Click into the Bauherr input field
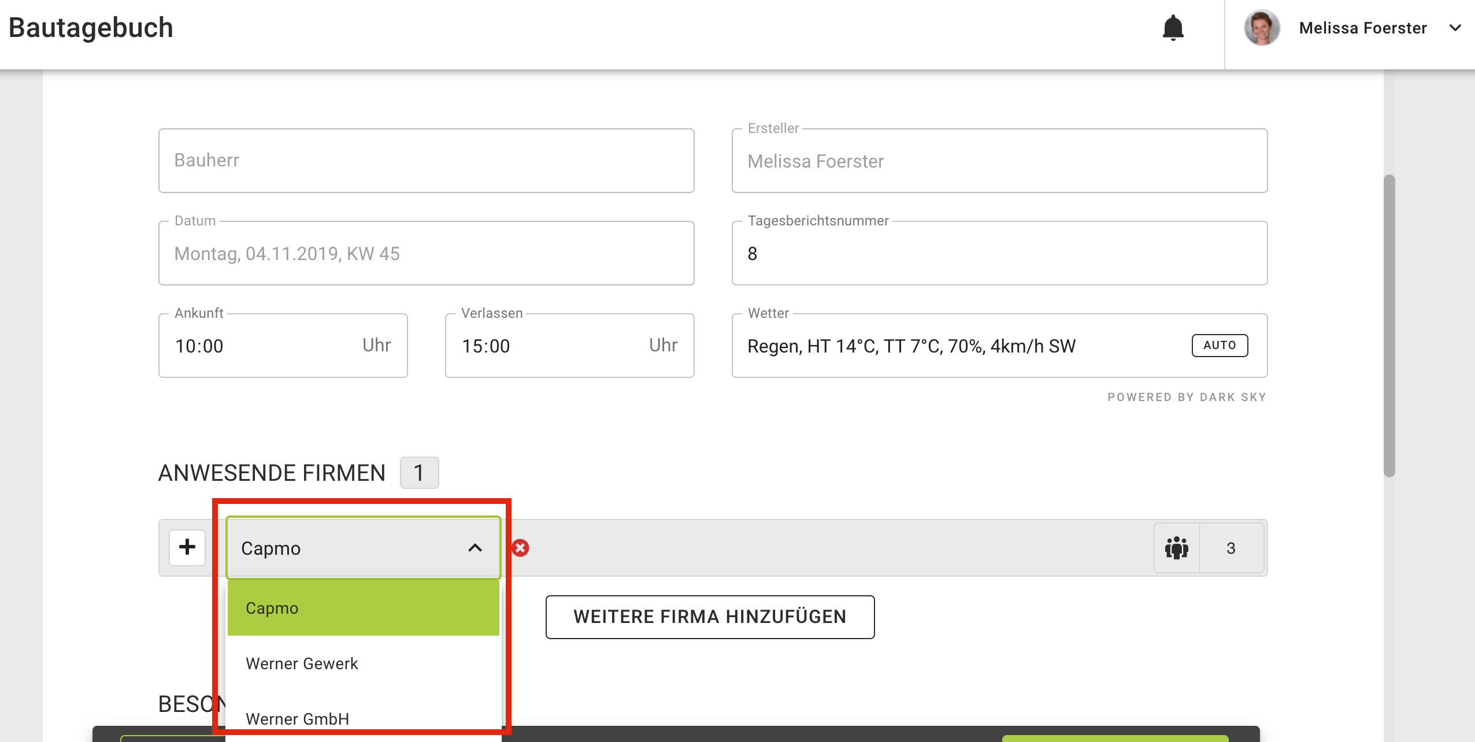The width and height of the screenshot is (1475, 742). click(x=426, y=161)
